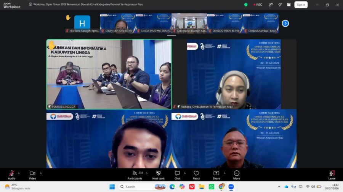Click the PEMKAB LINGGGA video tile

point(109,74)
